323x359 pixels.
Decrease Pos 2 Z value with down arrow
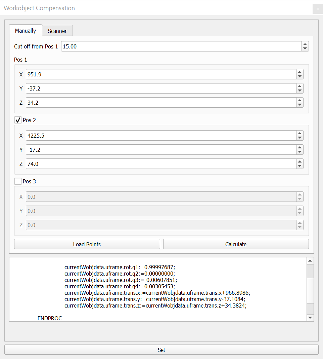tap(299, 166)
